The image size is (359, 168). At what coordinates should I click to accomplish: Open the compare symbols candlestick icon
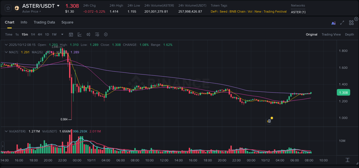pyautogui.click(x=88, y=34)
